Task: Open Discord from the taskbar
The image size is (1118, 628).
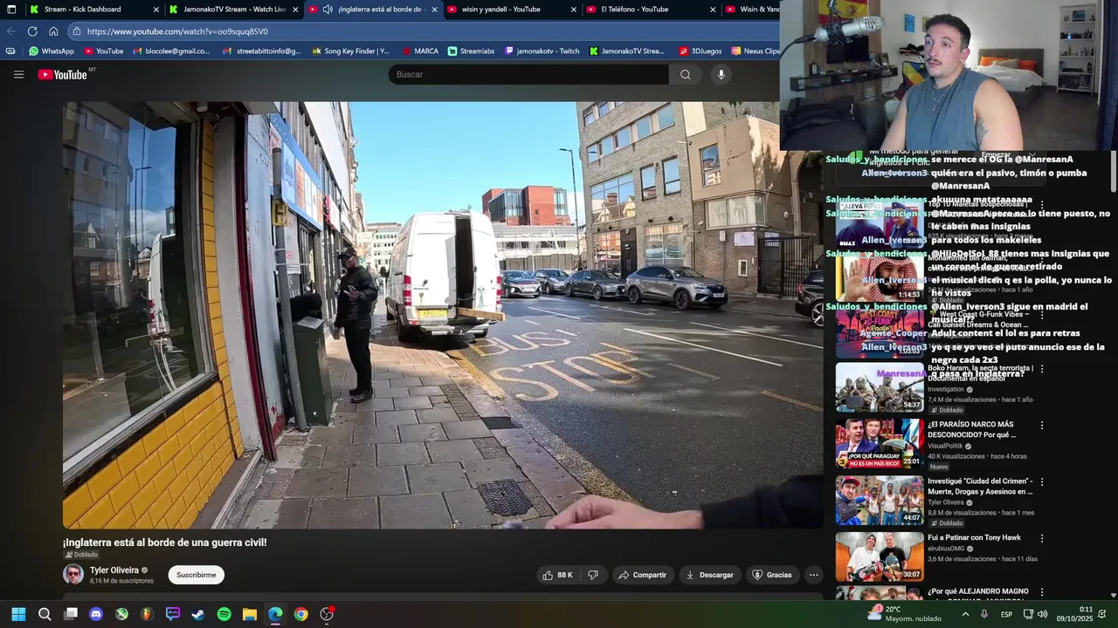Action: point(96,614)
